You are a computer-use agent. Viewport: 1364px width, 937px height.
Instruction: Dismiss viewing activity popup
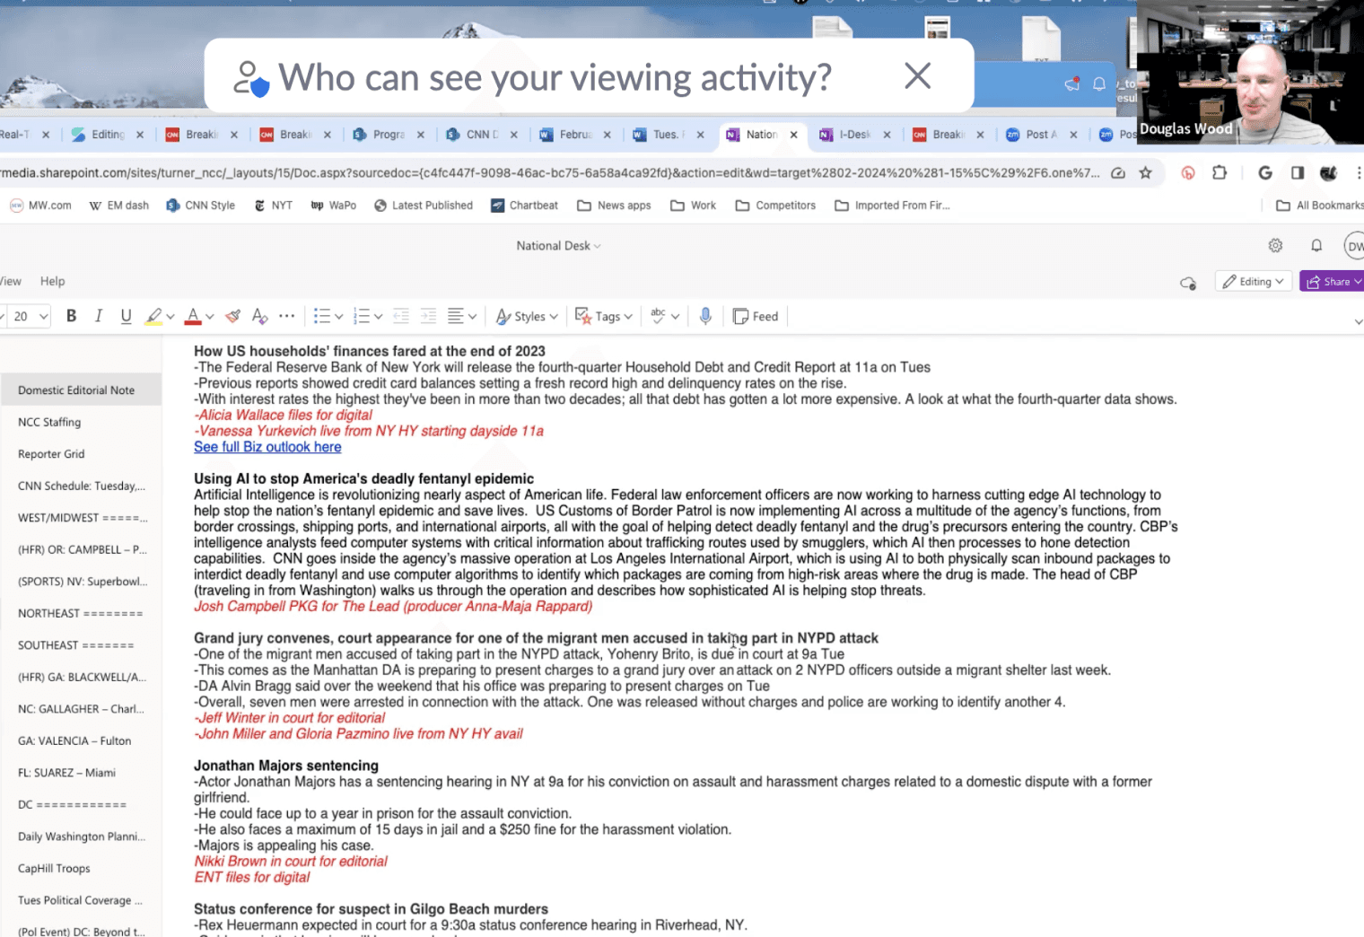tap(917, 75)
